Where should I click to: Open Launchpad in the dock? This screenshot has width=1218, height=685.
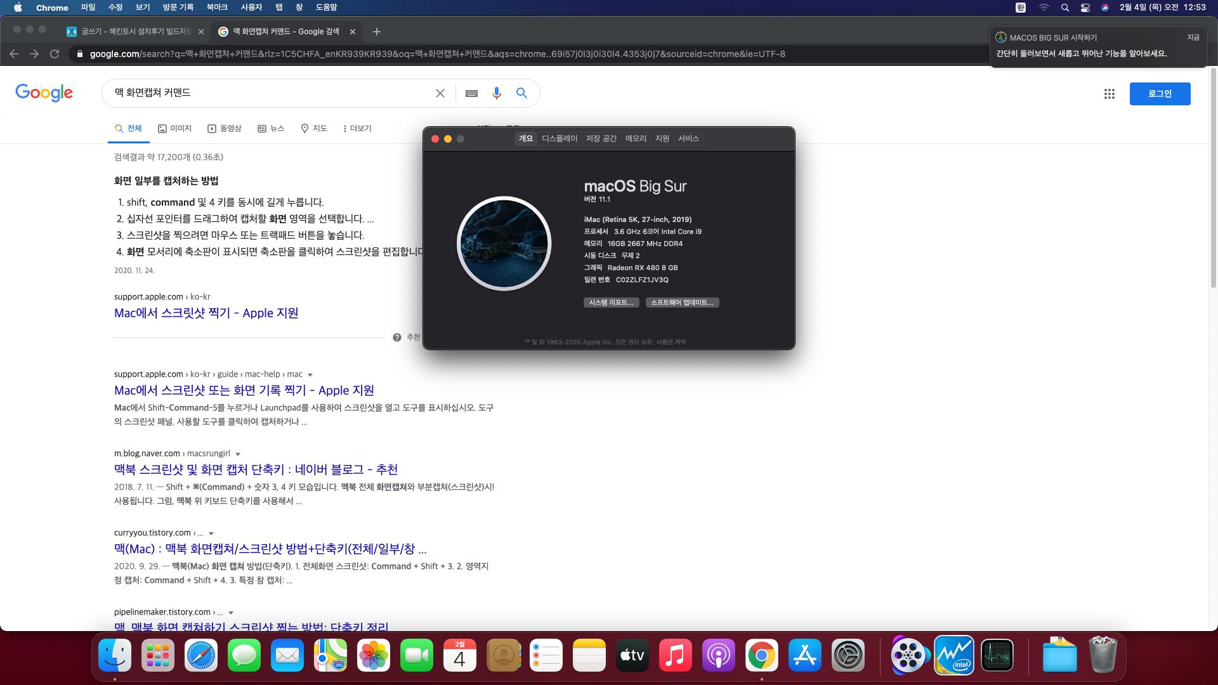tap(158, 655)
